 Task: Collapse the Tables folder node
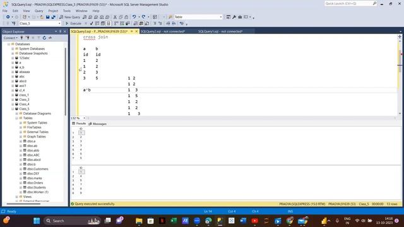click(x=17, y=118)
